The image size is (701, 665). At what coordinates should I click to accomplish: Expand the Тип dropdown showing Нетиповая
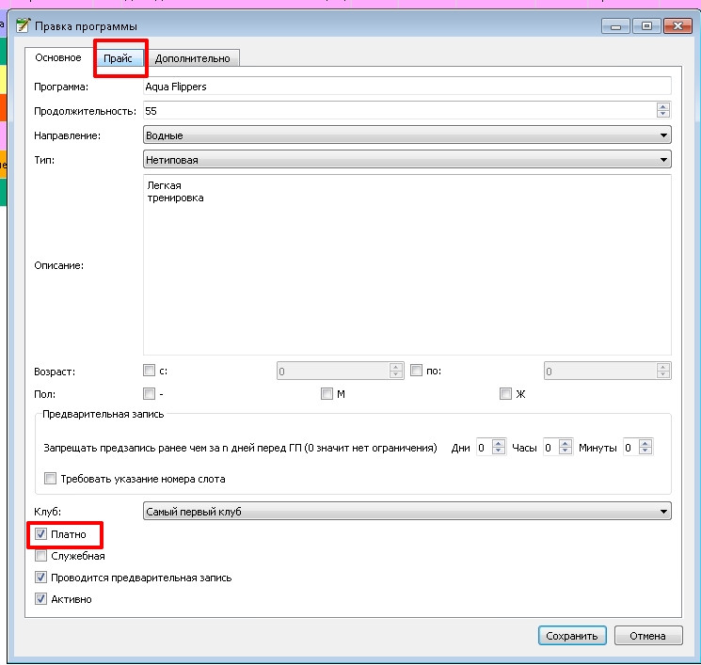coord(406,160)
